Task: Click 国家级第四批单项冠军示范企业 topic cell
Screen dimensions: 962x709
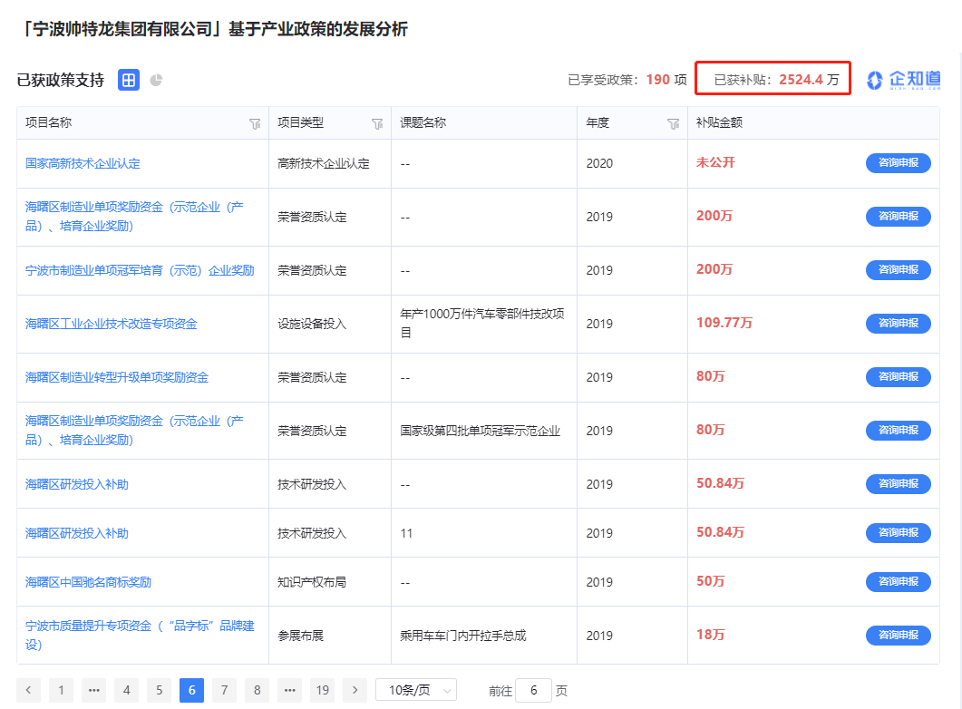Action: [x=480, y=431]
